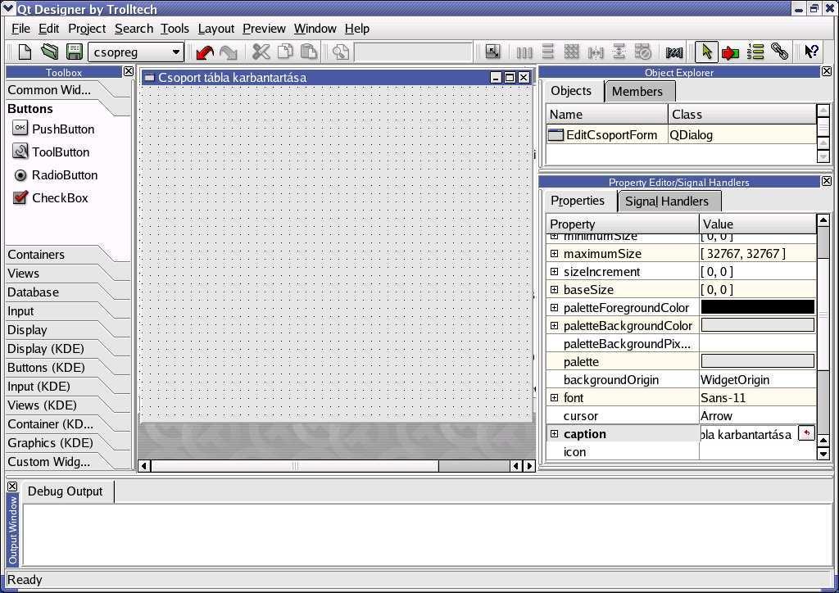Image resolution: width=839 pixels, height=593 pixels.
Task: Click the Copy toolbar icon
Action: (x=285, y=52)
